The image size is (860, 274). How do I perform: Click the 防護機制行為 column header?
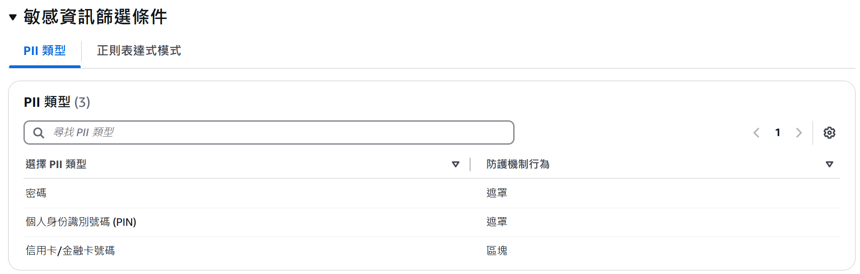click(x=518, y=164)
